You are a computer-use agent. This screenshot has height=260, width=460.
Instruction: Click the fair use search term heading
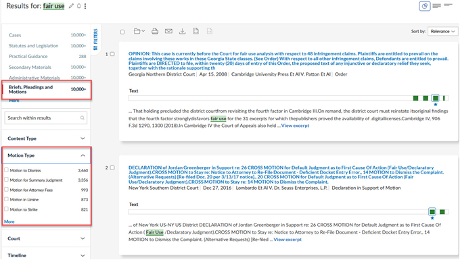(x=53, y=6)
